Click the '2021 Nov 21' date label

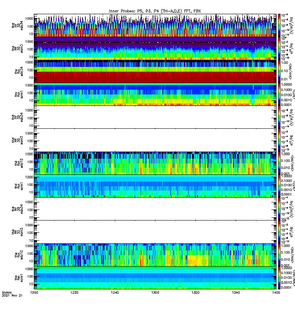click(x=12, y=295)
